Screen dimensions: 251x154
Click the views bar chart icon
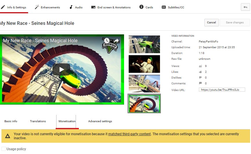coord(200,66)
